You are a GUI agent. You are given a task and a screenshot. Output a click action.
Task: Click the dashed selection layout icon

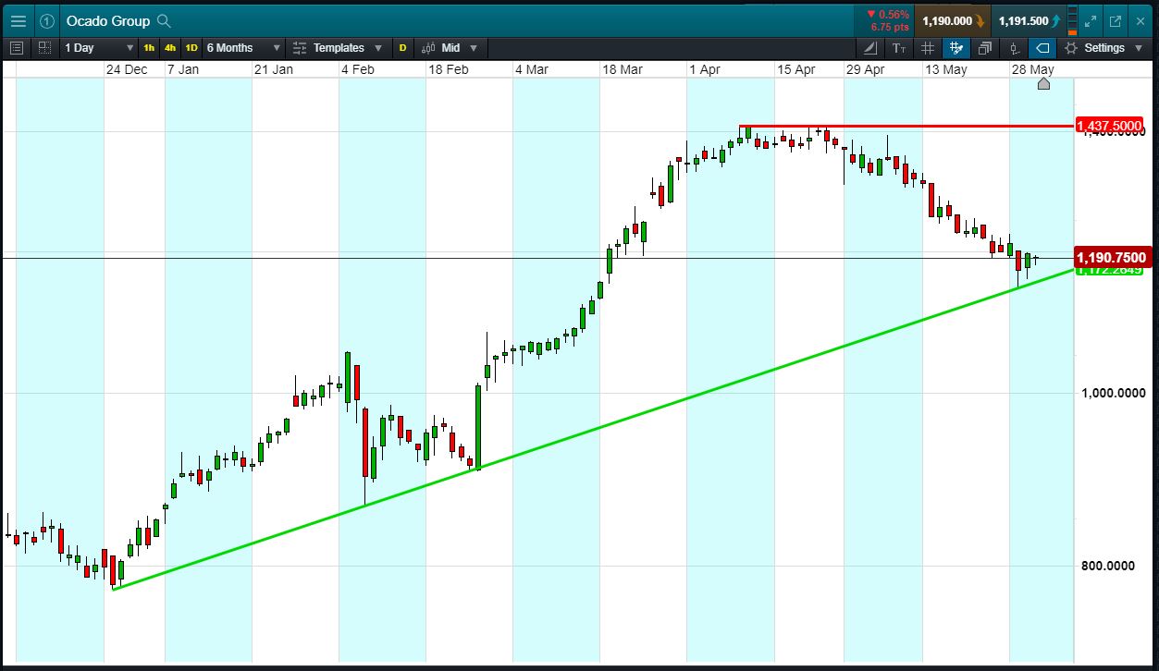45,47
